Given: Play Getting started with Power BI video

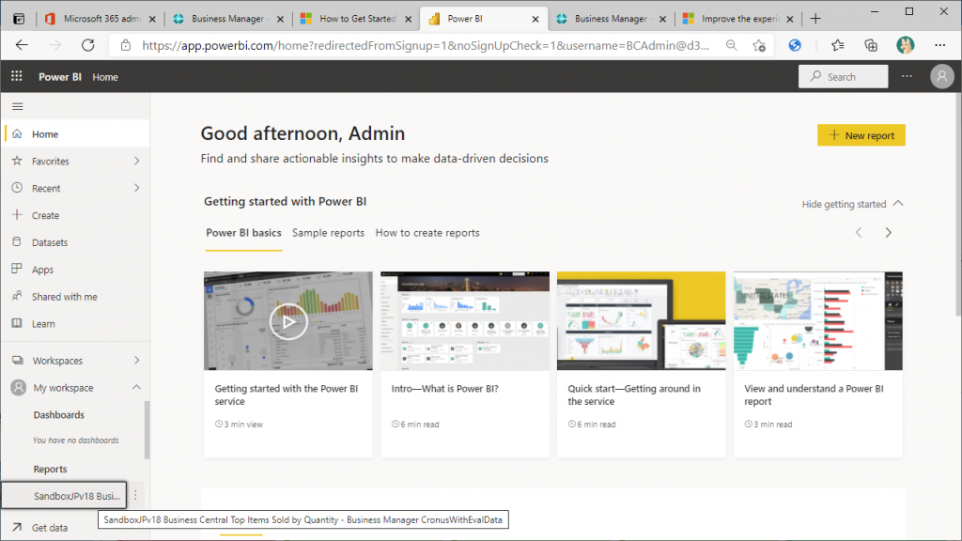Looking at the screenshot, I should [288, 321].
